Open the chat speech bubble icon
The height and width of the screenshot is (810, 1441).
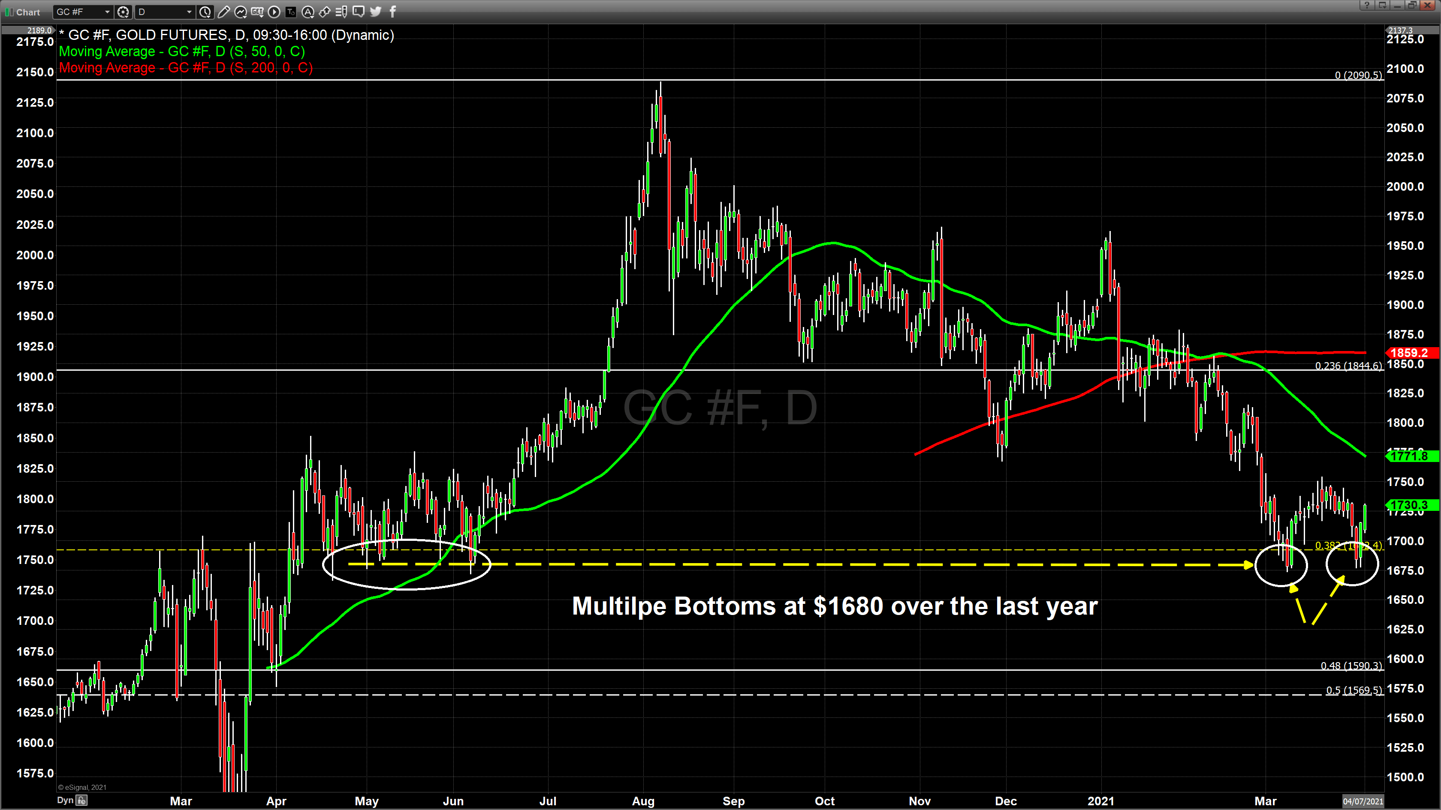[359, 12]
